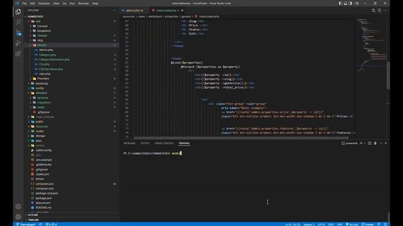
Task: Switch to the admin.php editor tab
Action: tap(133, 11)
